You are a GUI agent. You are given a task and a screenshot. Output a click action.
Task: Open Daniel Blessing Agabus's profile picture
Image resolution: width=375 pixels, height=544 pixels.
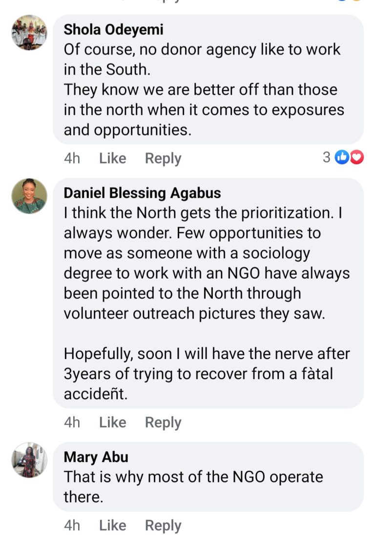29,196
